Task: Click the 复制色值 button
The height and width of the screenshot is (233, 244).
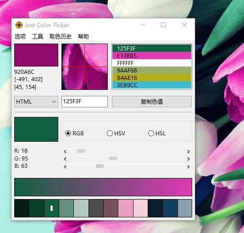Action: (152, 102)
